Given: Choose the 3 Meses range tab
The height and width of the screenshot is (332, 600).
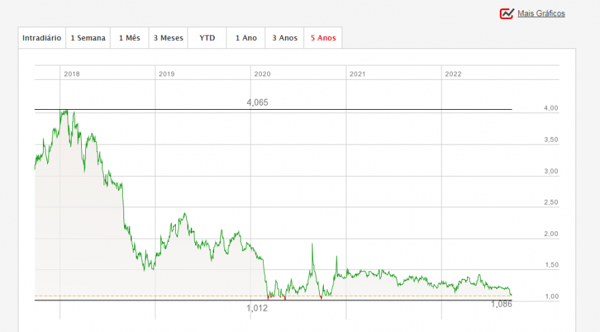Looking at the screenshot, I should [x=168, y=38].
